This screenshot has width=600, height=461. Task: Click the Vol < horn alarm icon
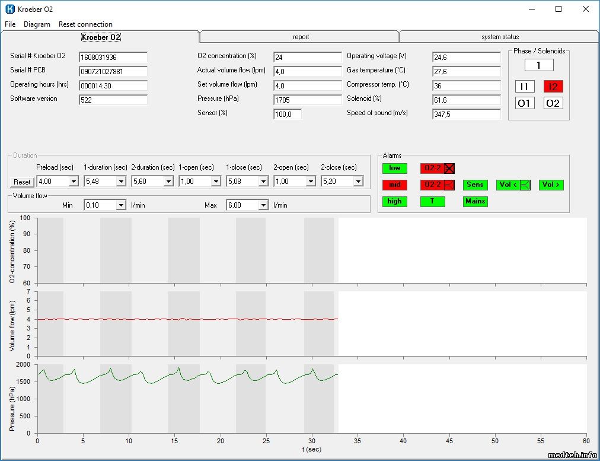[525, 185]
